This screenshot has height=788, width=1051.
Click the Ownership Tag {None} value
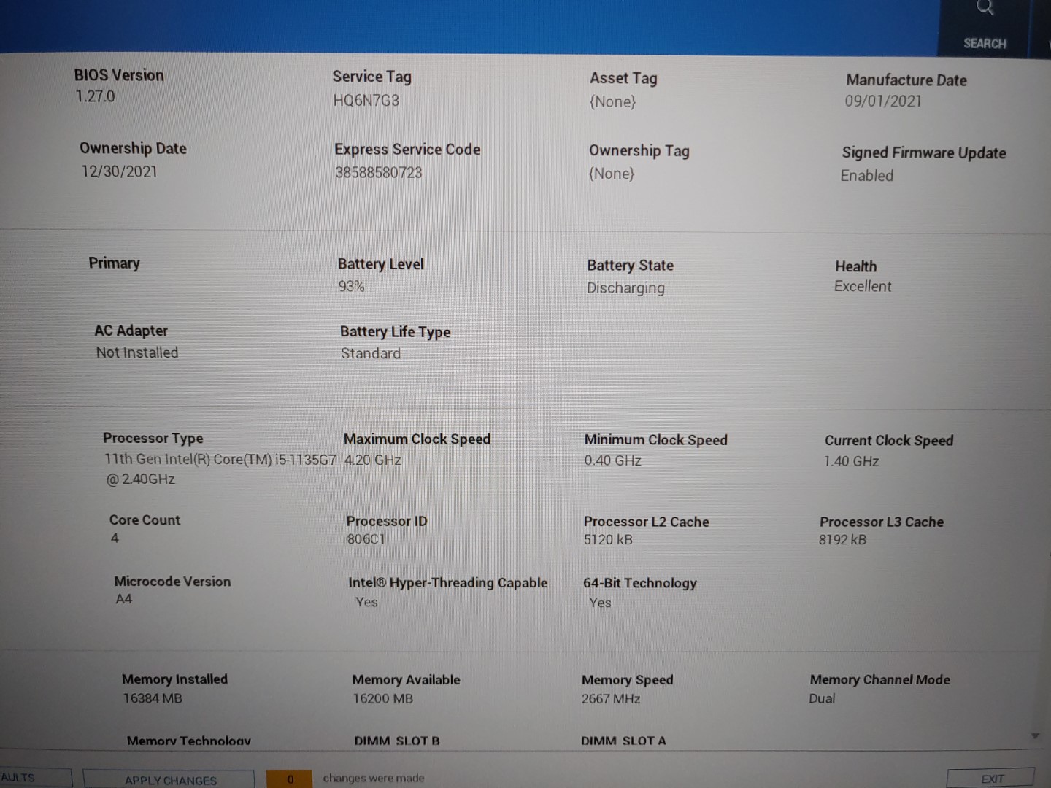612,174
